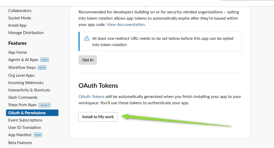Click the NEW badge beside App Manifest

coord(38,135)
